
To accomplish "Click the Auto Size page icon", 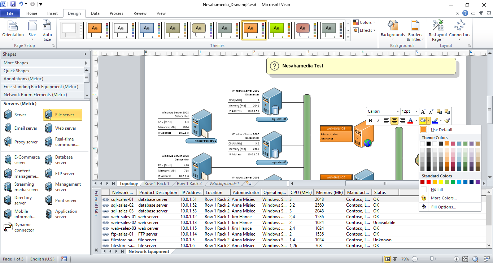I will (x=47, y=25).
